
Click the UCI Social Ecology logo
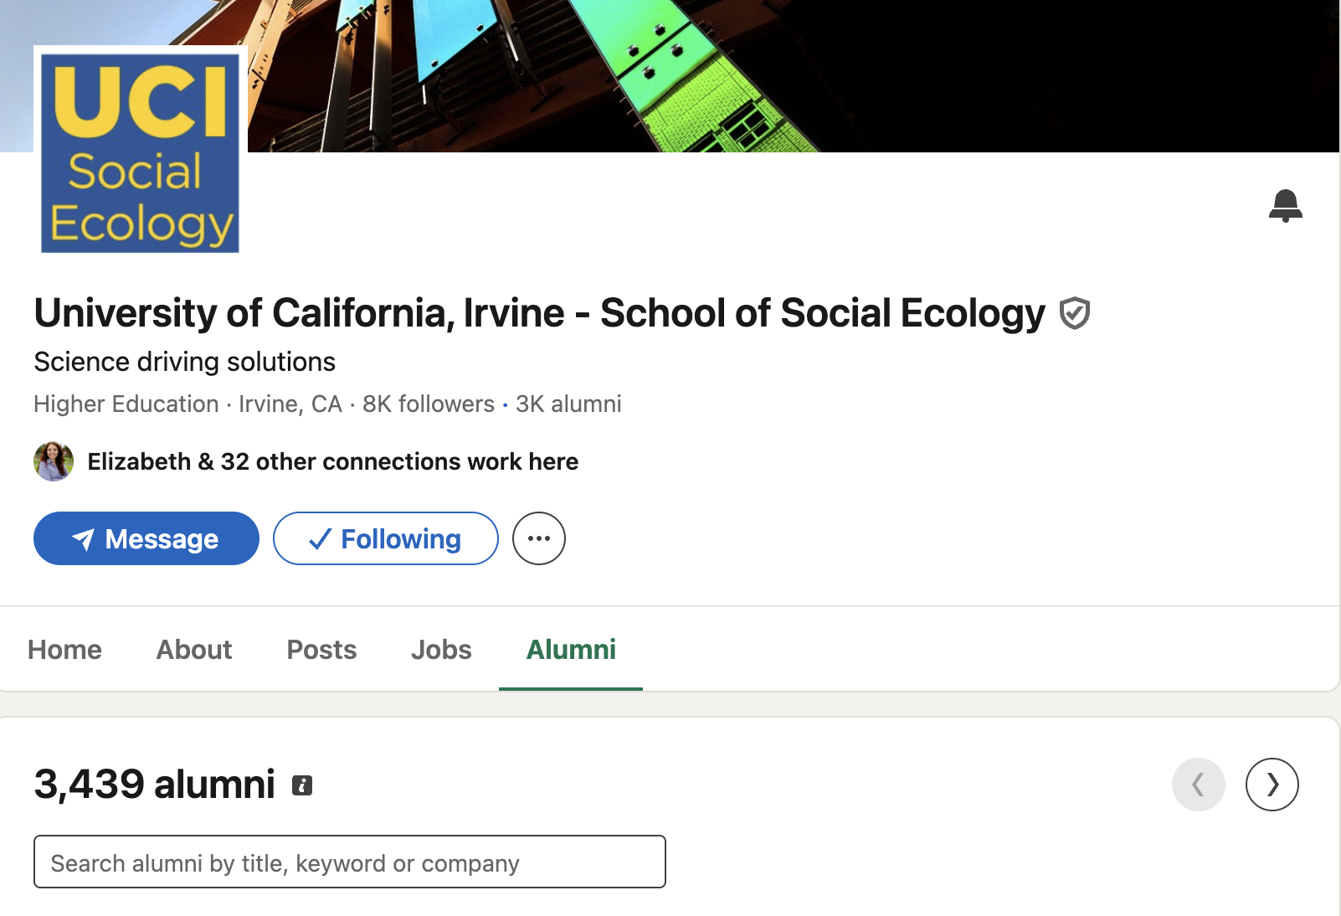point(140,153)
